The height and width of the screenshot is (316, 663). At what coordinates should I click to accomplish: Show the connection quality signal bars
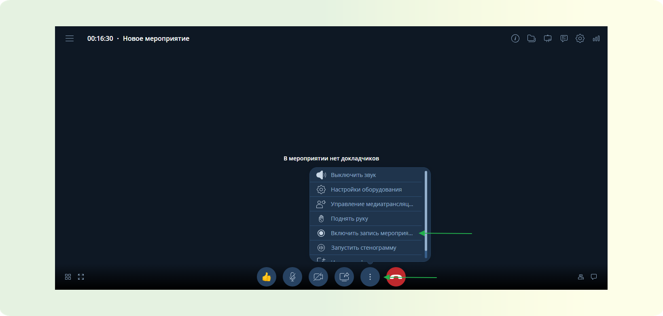click(x=596, y=39)
